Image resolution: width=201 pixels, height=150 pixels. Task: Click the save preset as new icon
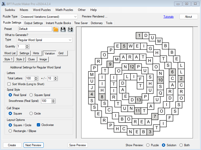tap(70, 29)
